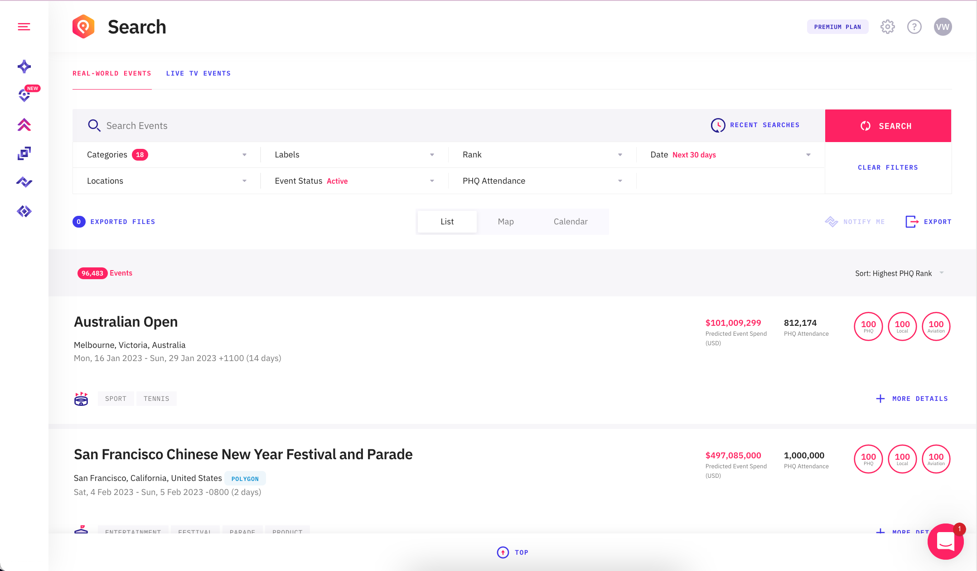Select the List view toggle
The image size is (977, 571).
pos(447,222)
